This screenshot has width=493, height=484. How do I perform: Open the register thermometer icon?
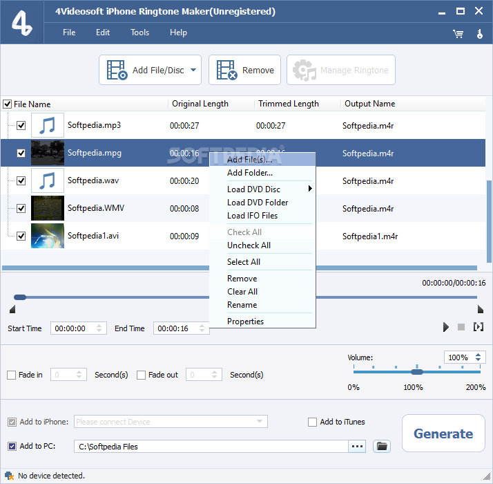[479, 34]
